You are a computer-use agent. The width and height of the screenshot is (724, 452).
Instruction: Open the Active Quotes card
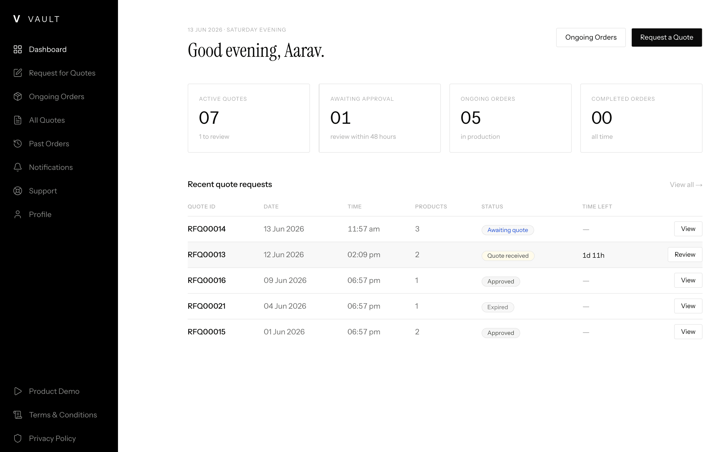[x=249, y=118]
